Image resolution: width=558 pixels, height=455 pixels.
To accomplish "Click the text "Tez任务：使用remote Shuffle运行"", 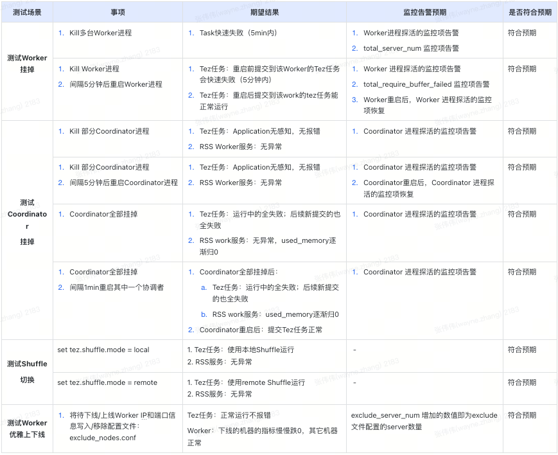I will pyautogui.click(x=250, y=382).
